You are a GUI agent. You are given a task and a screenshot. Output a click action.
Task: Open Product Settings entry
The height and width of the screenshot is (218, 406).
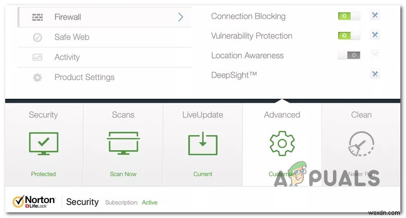tap(84, 77)
